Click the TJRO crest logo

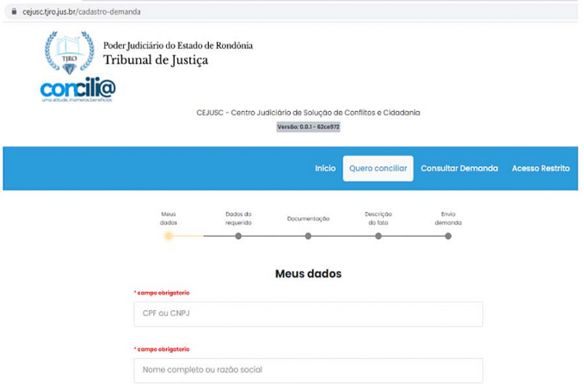coord(69,53)
